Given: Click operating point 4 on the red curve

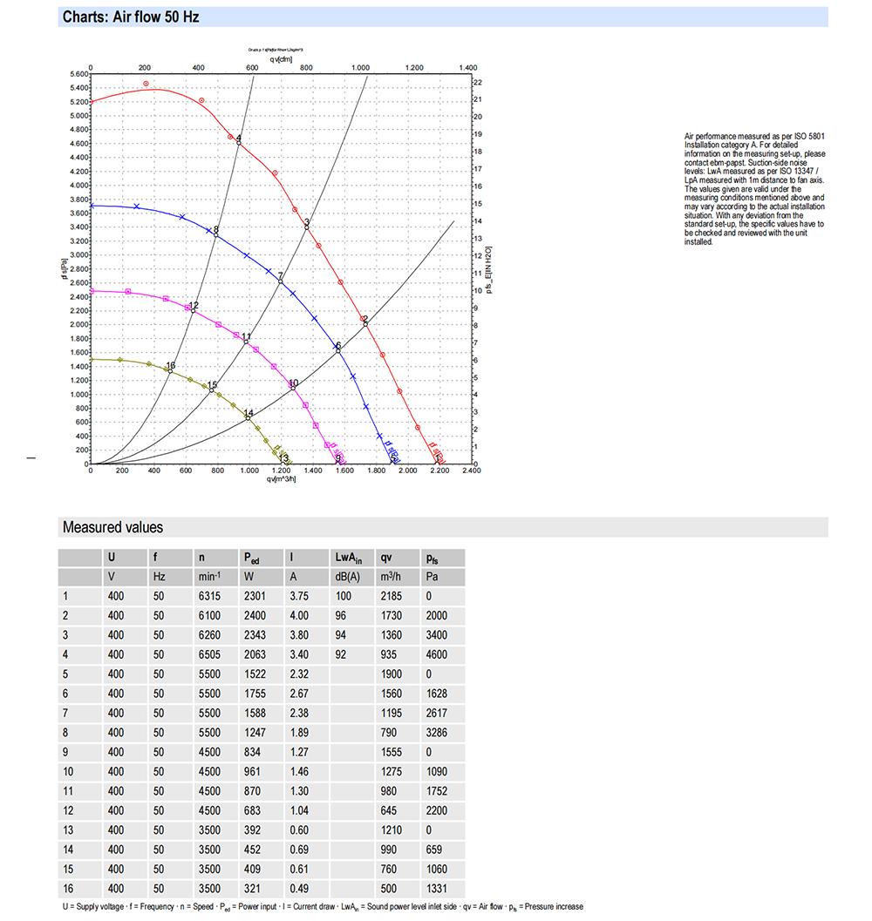Looking at the screenshot, I should 239,143.
